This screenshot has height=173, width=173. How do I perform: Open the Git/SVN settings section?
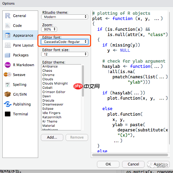(20, 94)
